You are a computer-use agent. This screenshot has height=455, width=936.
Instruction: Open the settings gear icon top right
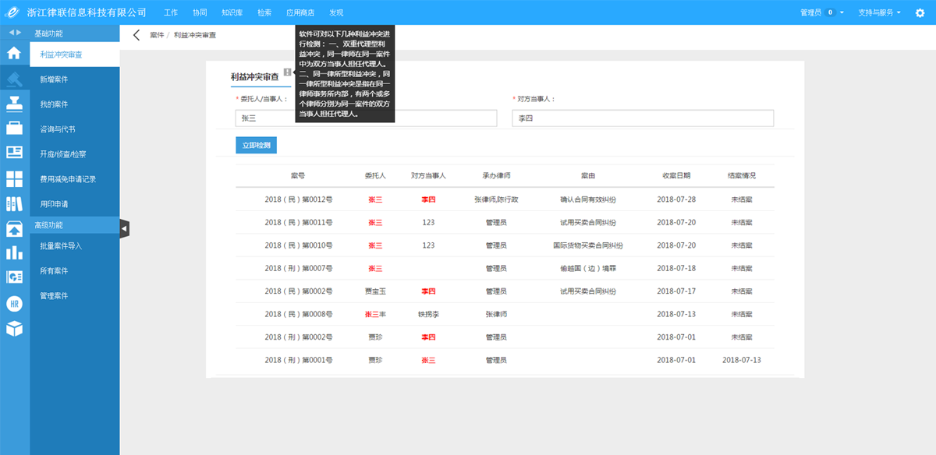tap(920, 12)
